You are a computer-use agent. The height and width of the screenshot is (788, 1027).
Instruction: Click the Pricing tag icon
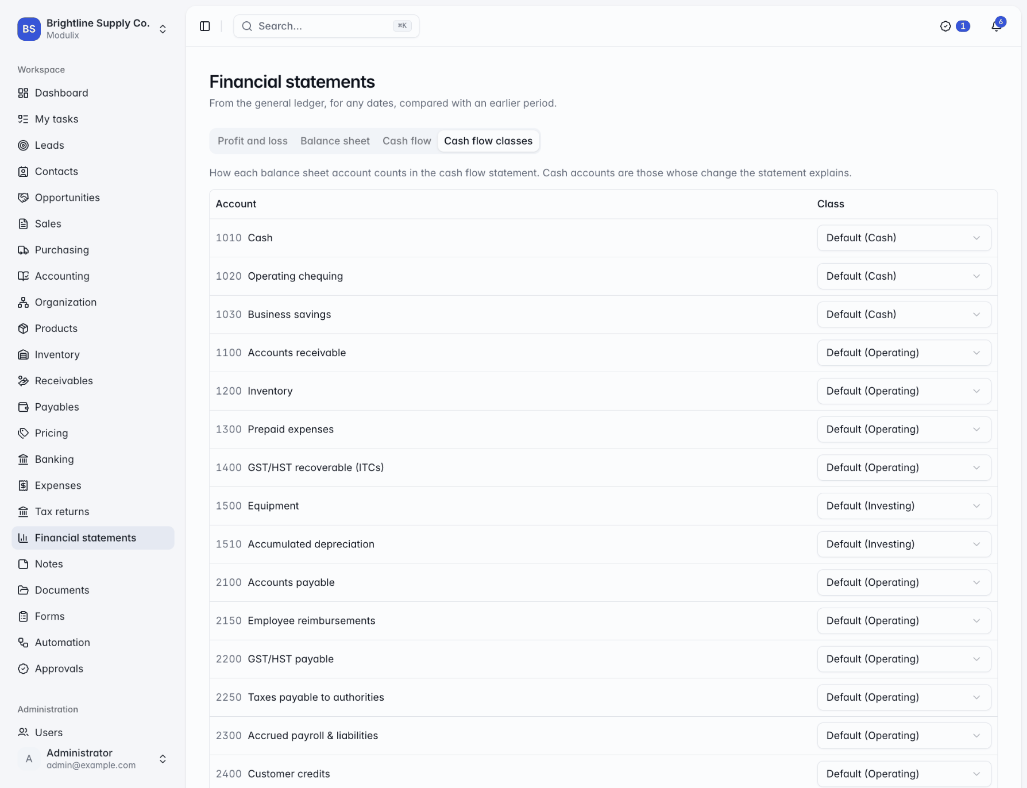tap(23, 433)
